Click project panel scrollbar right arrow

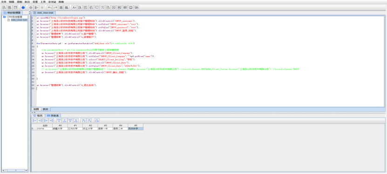tap(27, 170)
